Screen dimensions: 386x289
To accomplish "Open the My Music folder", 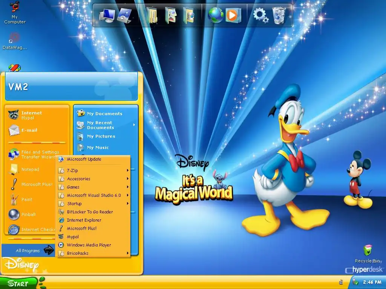I will click(x=106, y=148).
